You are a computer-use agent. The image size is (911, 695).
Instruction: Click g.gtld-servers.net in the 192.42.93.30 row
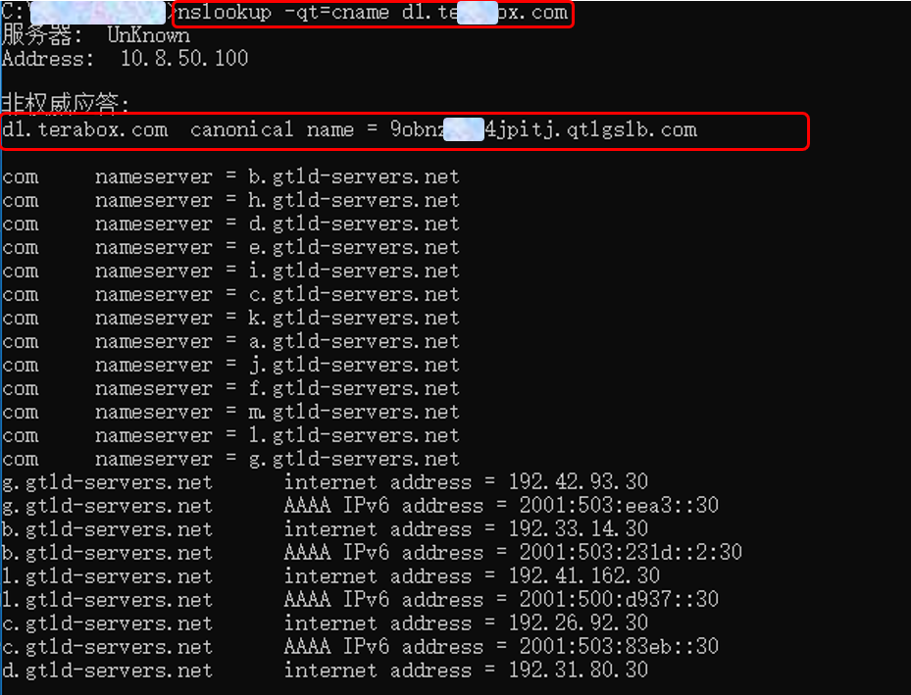107,482
